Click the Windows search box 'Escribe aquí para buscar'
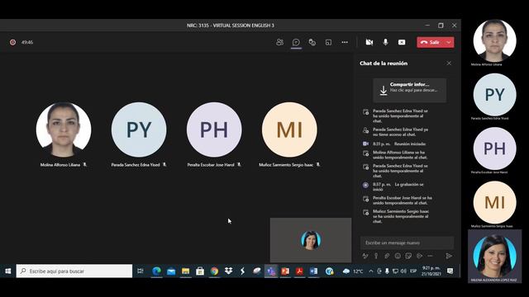 [74, 271]
